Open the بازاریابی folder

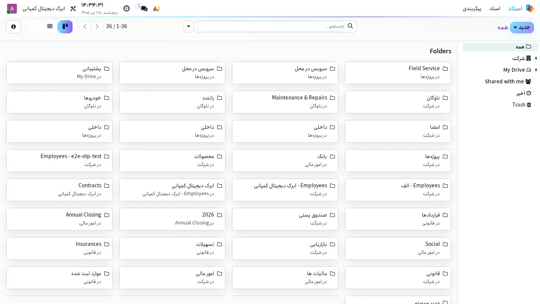click(x=285, y=248)
